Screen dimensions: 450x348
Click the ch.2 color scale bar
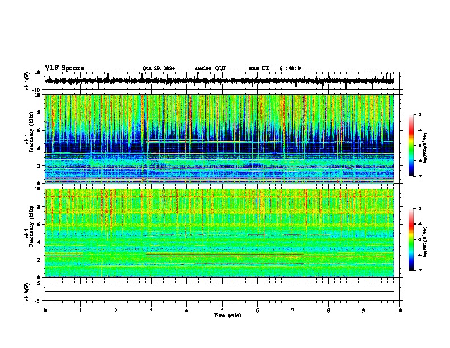tap(411, 239)
